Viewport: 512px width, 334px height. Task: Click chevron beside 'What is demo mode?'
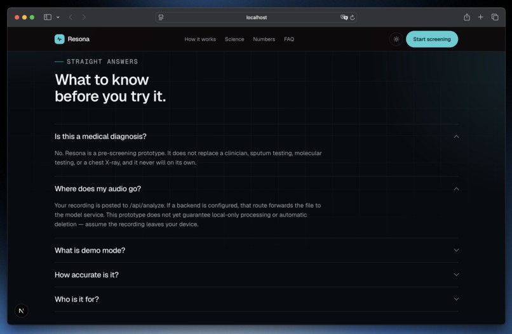456,250
